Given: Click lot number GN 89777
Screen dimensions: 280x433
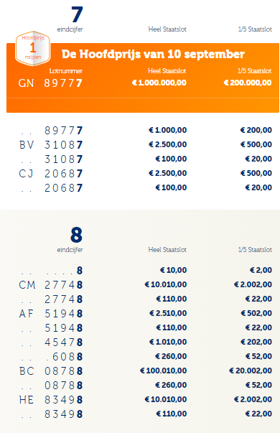Looking at the screenshot, I should (50, 83).
